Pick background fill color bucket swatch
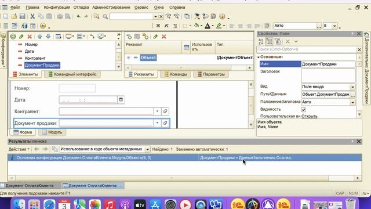The image size is (371, 209). pos(197,26)
